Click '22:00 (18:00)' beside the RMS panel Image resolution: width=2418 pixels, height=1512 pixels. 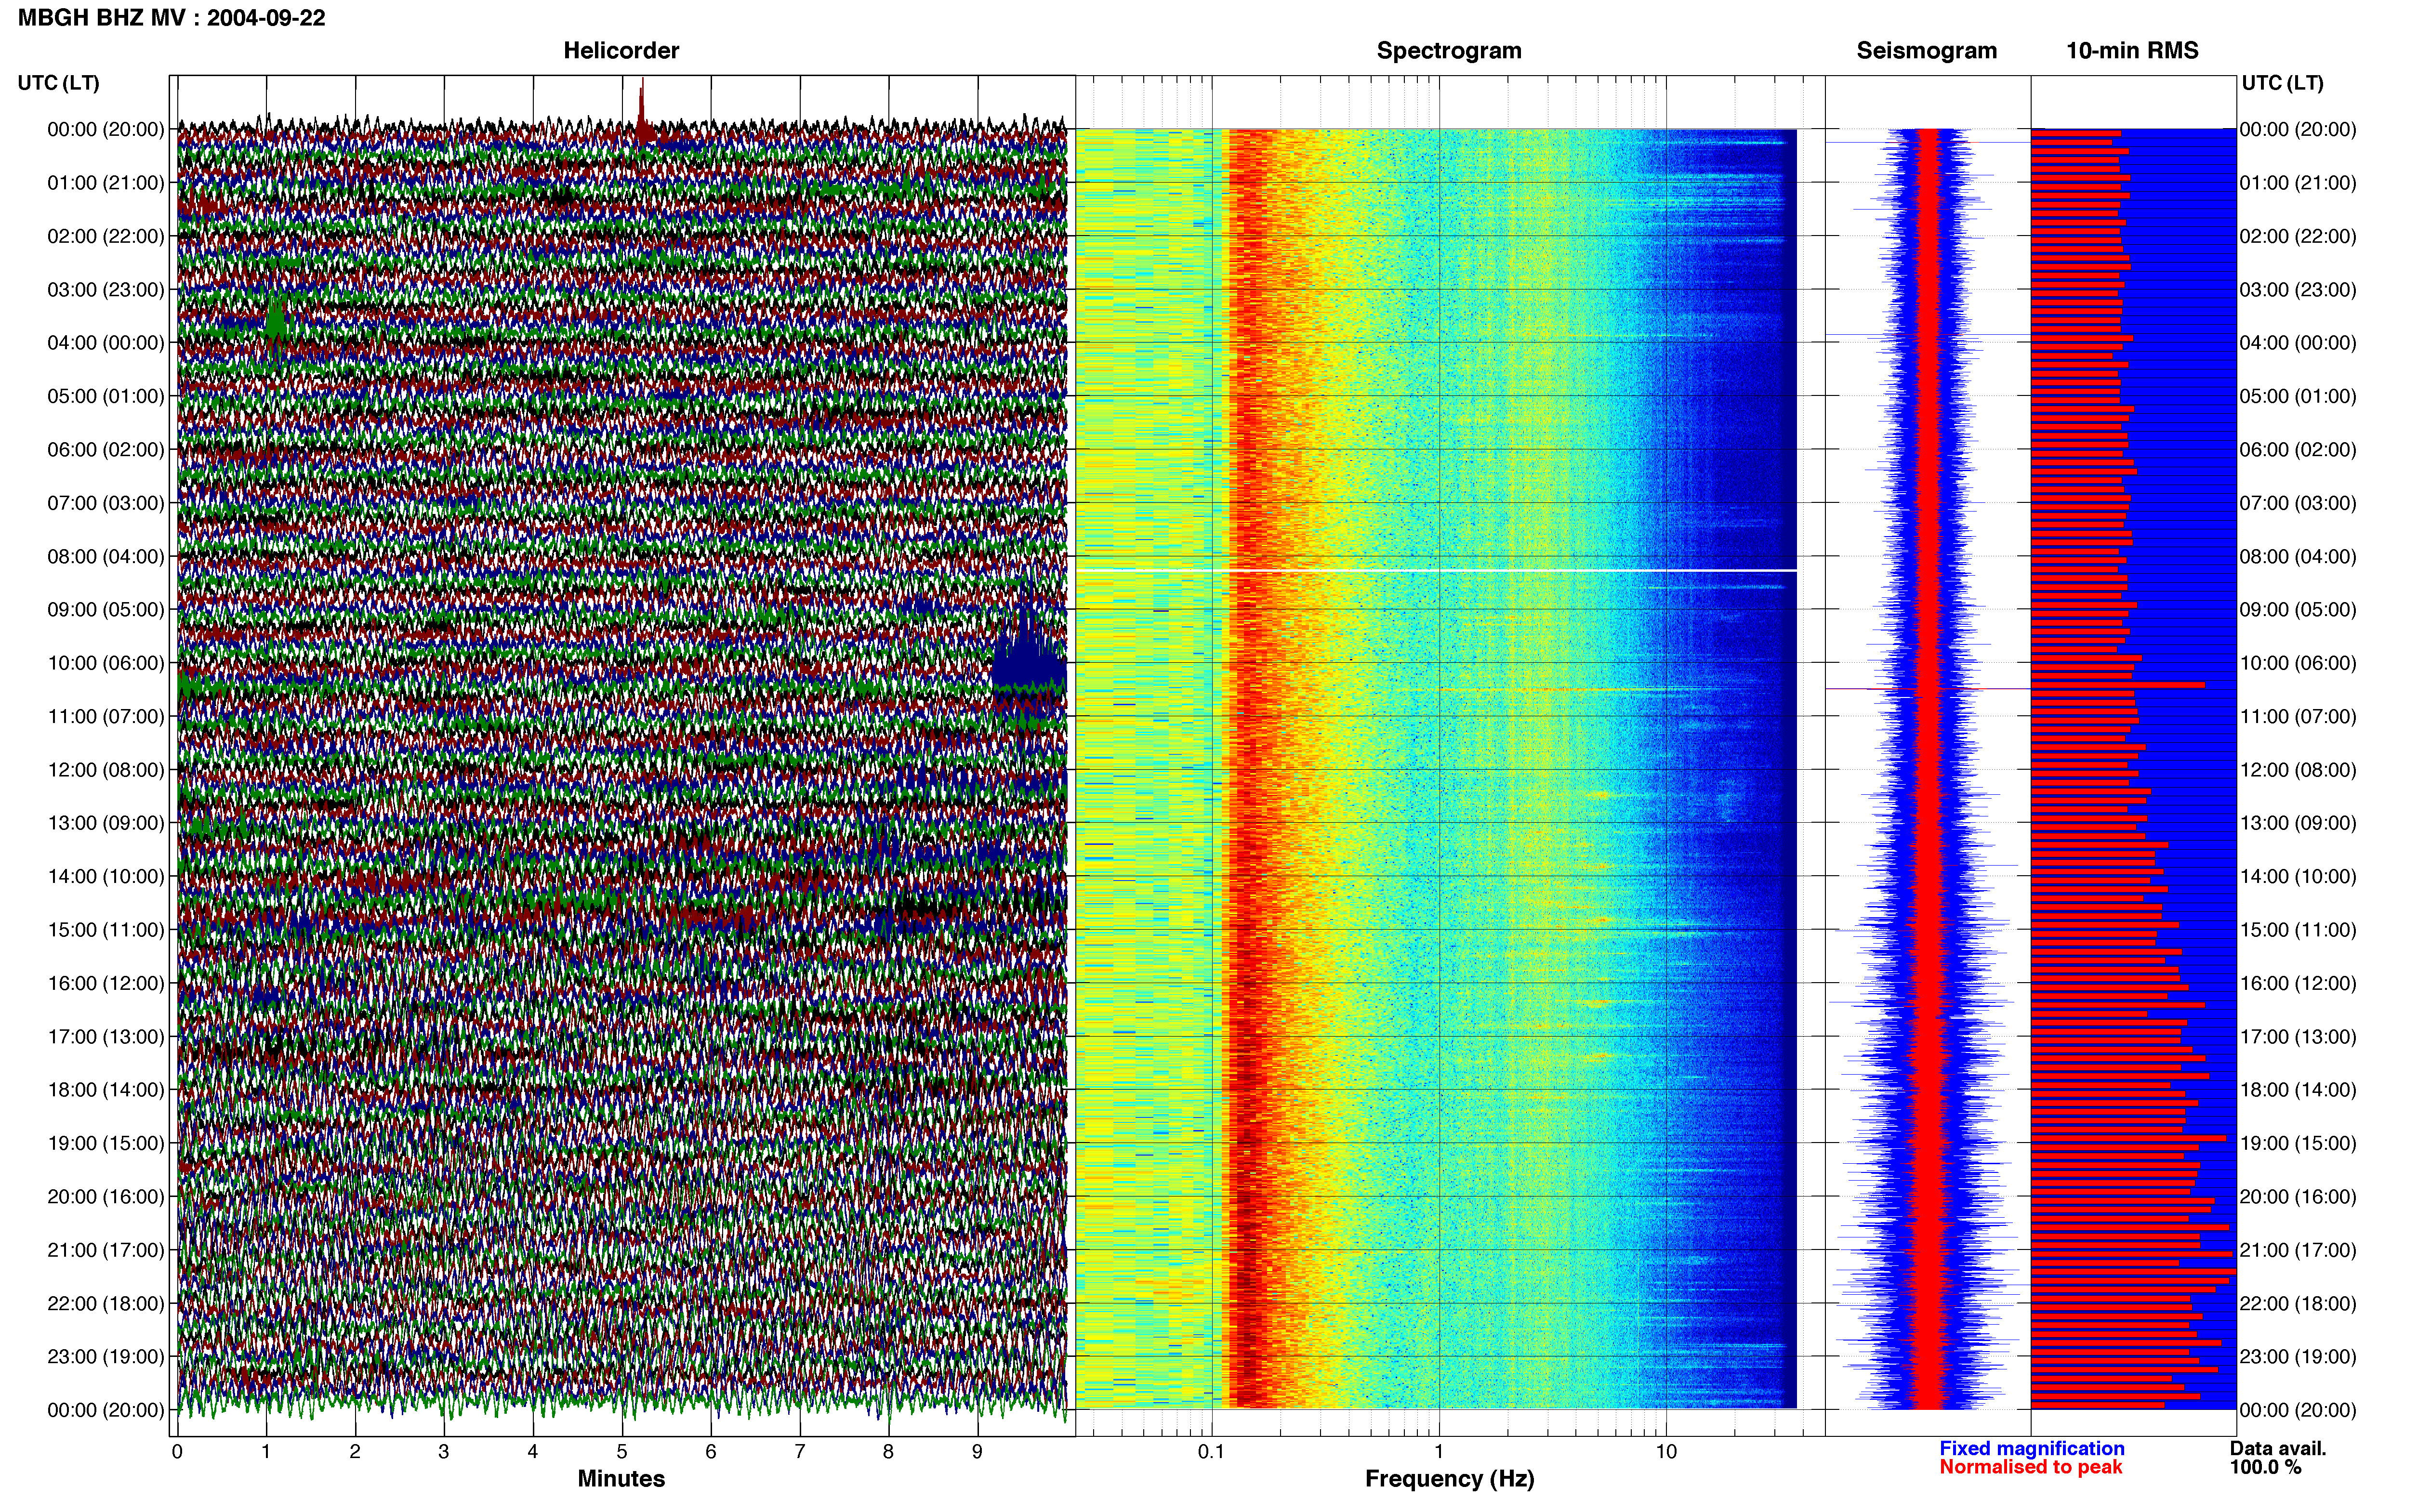2298,1304
